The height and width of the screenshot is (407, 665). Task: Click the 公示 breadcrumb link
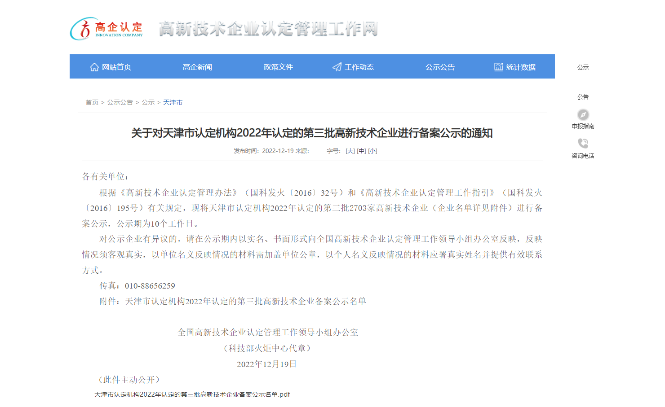click(x=148, y=102)
